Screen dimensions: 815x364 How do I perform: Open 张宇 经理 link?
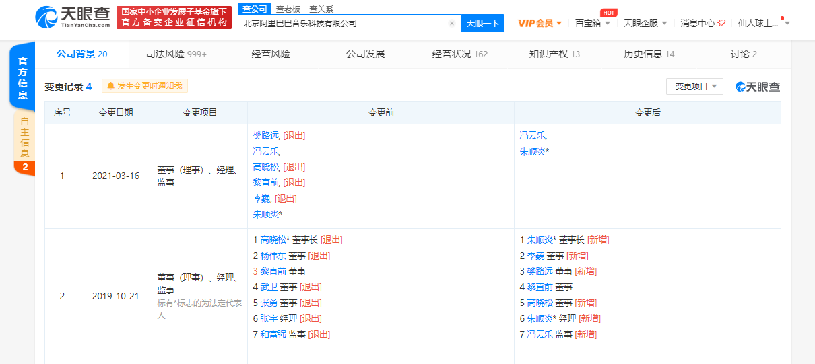(x=269, y=318)
